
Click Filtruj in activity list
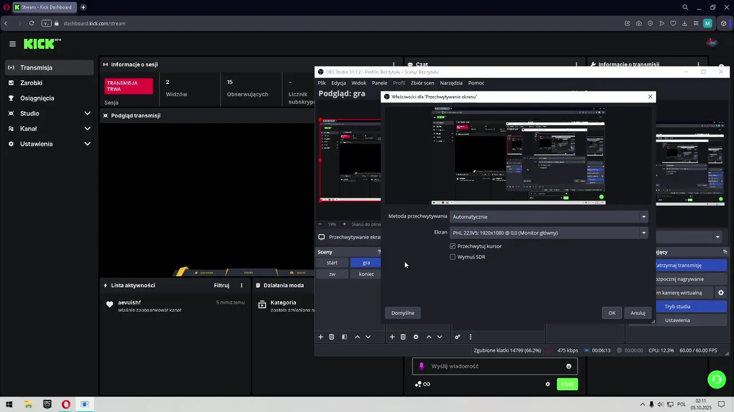(x=221, y=285)
